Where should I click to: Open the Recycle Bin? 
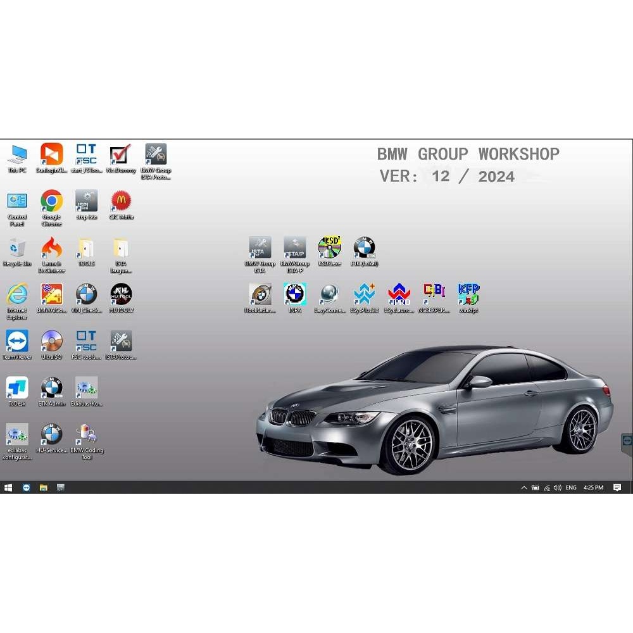(x=17, y=252)
